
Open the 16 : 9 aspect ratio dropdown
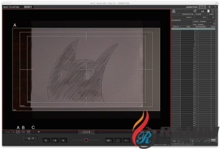[31, 139]
